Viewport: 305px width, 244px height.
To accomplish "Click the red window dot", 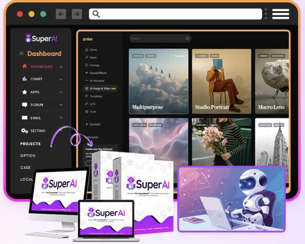I will click(20, 14).
